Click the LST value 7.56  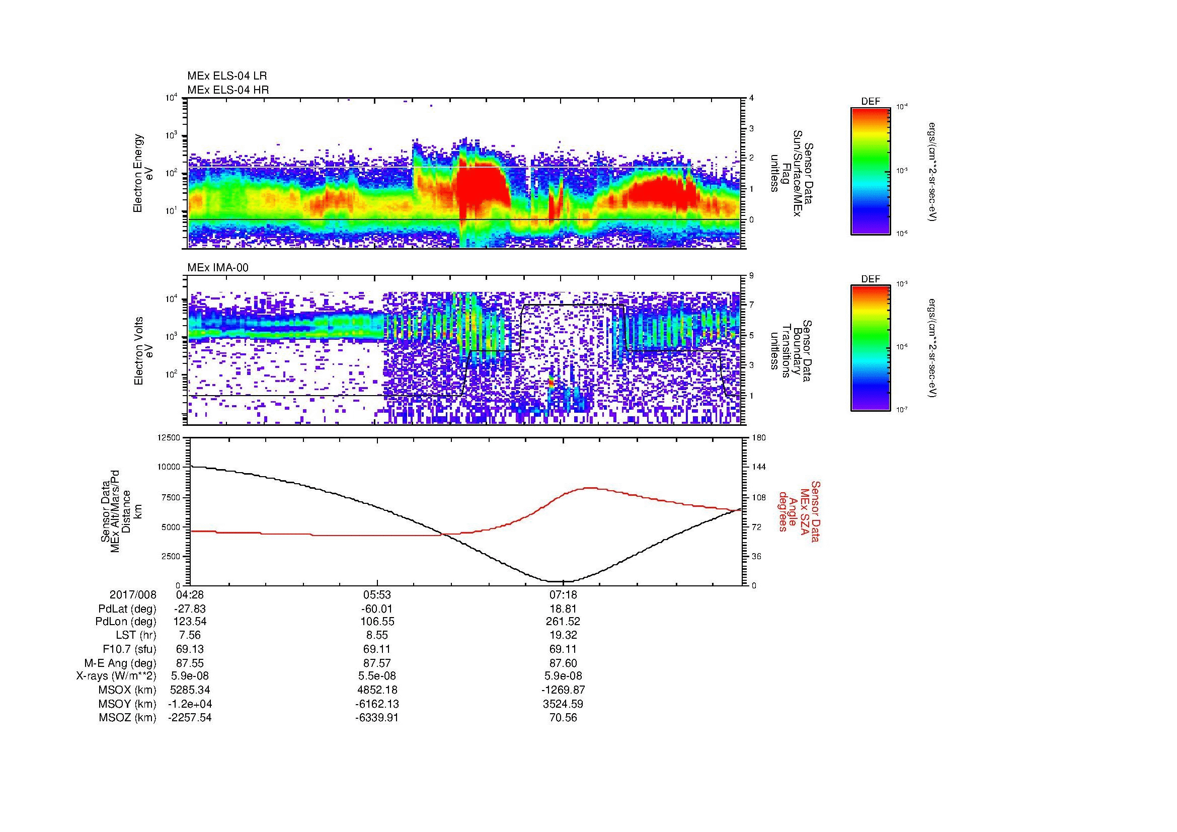pyautogui.click(x=190, y=635)
